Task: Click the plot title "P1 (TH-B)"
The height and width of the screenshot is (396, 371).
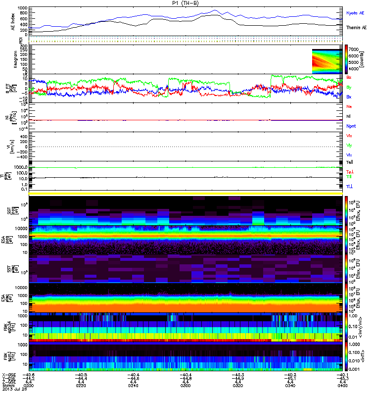Action: pyautogui.click(x=185, y=3)
